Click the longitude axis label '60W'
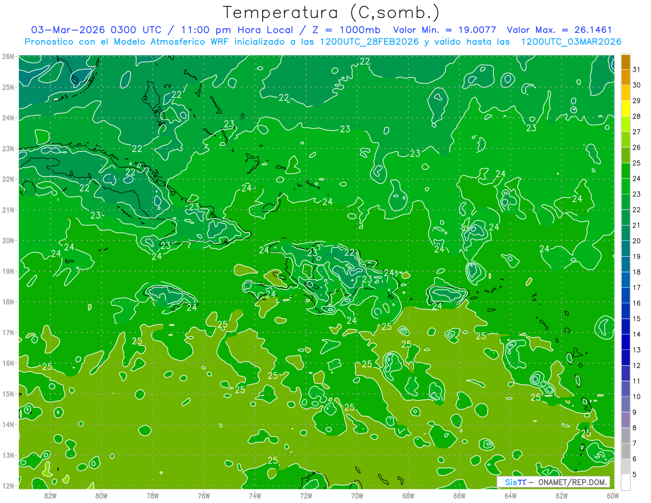Viewport: 651px width, 503px height. point(613,495)
